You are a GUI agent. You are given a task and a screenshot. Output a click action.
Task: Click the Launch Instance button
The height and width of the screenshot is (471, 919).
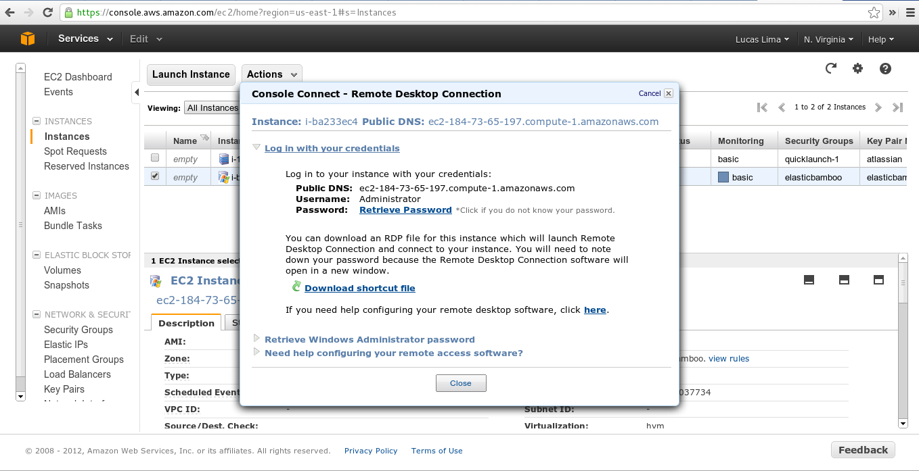(x=191, y=74)
